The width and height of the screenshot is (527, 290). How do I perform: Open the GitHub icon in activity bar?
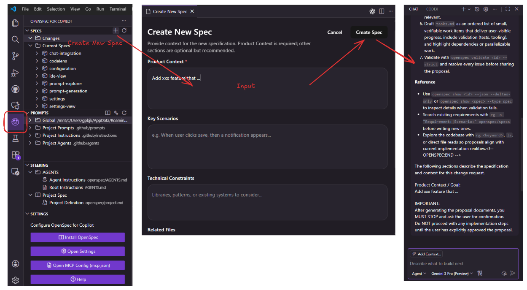16,89
